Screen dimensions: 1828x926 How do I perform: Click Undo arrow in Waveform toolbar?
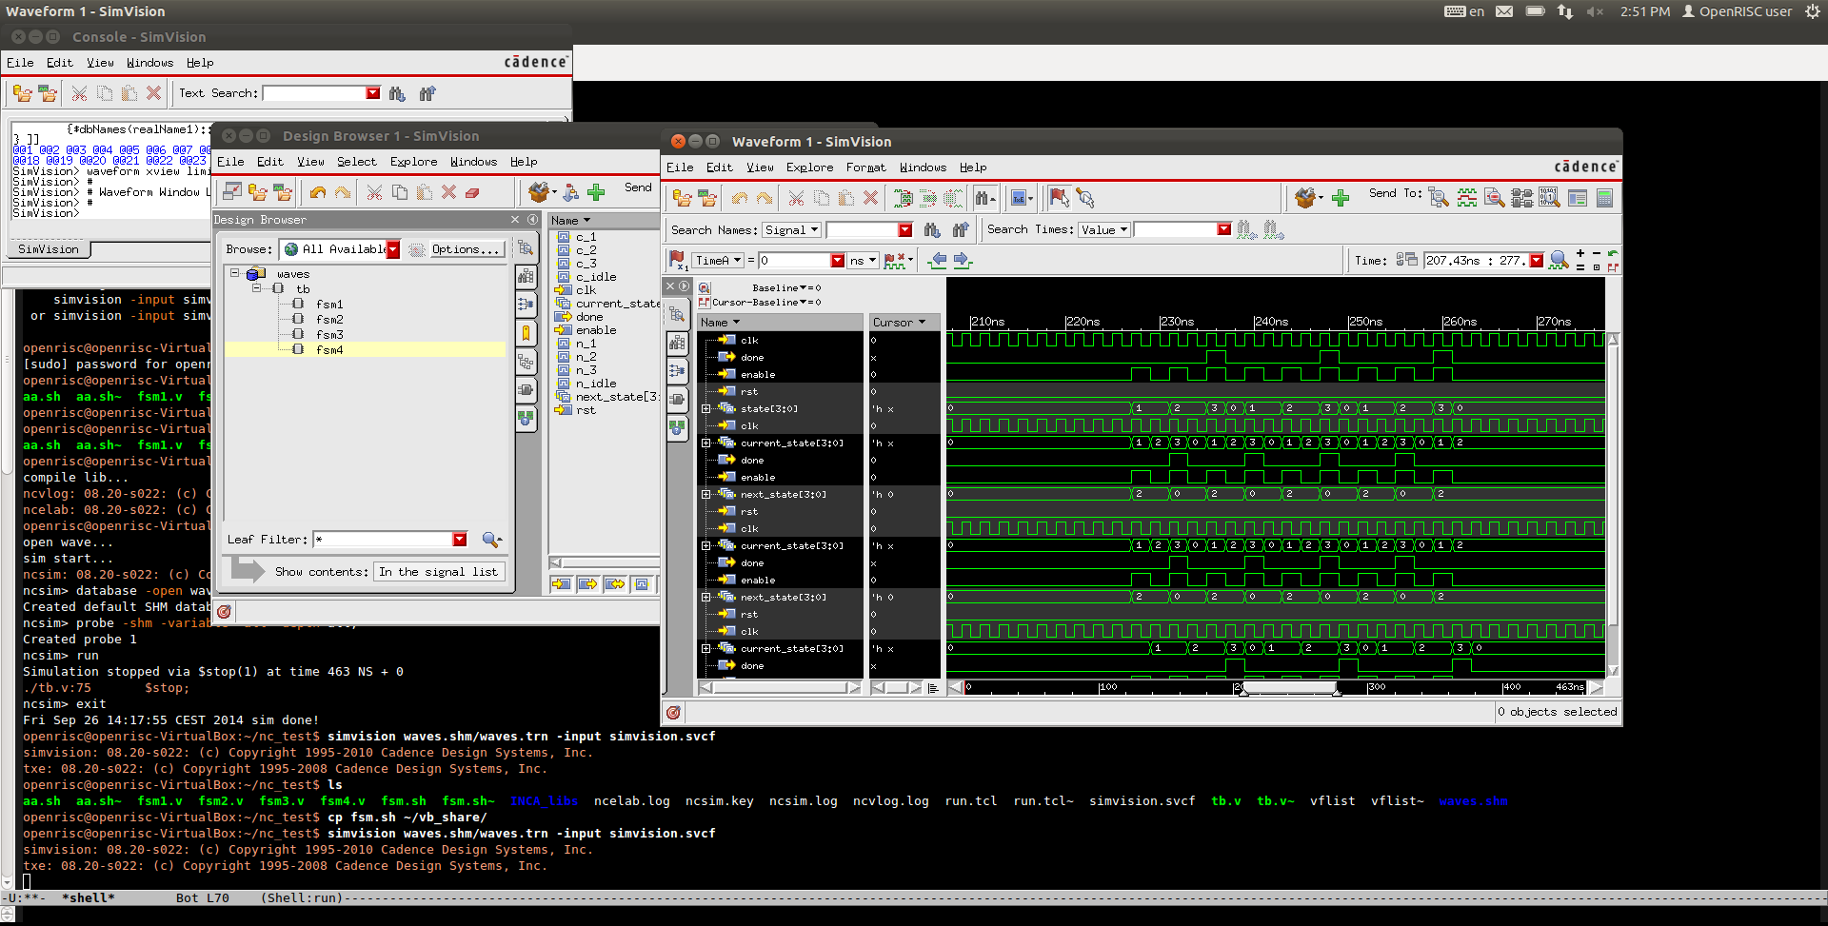[x=740, y=198]
